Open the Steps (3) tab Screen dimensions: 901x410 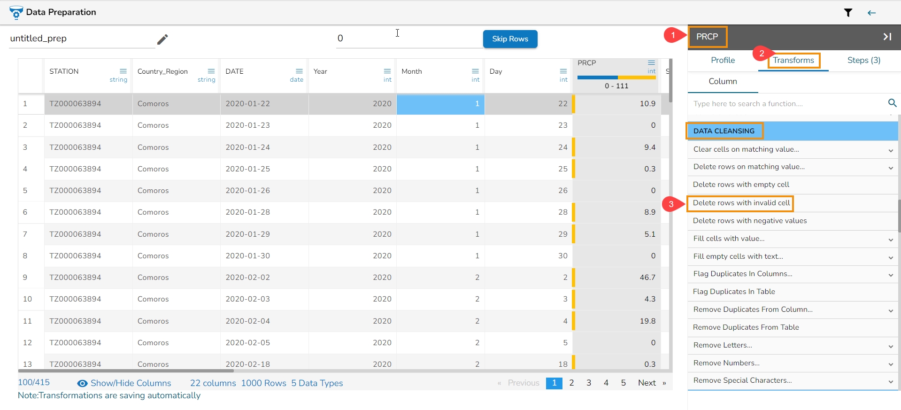(863, 60)
